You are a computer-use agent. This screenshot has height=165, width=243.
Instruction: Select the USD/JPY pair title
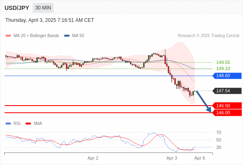pos(17,8)
